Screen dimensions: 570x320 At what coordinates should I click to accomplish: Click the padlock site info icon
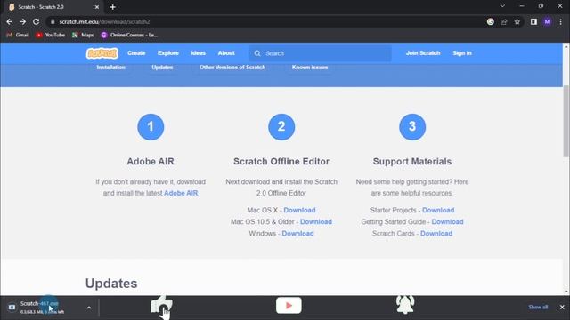coord(53,21)
